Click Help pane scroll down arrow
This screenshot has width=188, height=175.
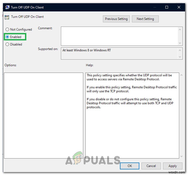click(x=181, y=156)
